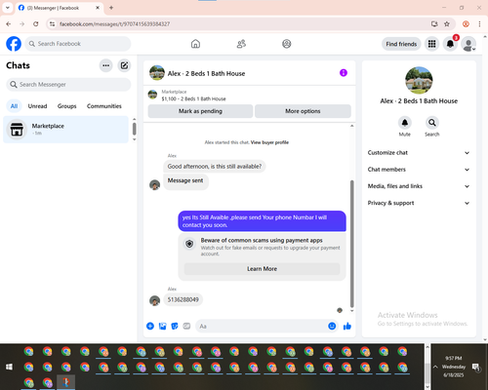The width and height of the screenshot is (488, 390).
Task: Switch to Groups chats filter
Action: point(66,106)
